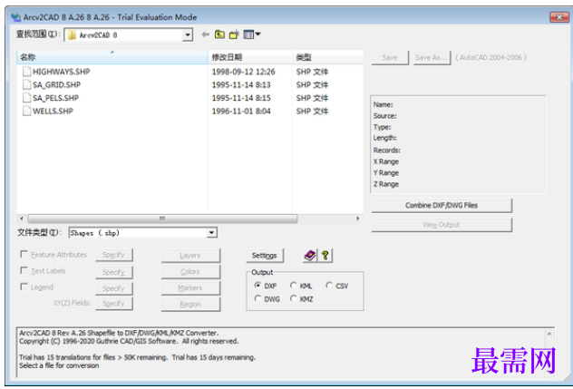Open the view menu icon
Image resolution: width=573 pixels, height=389 pixels.
(252, 34)
